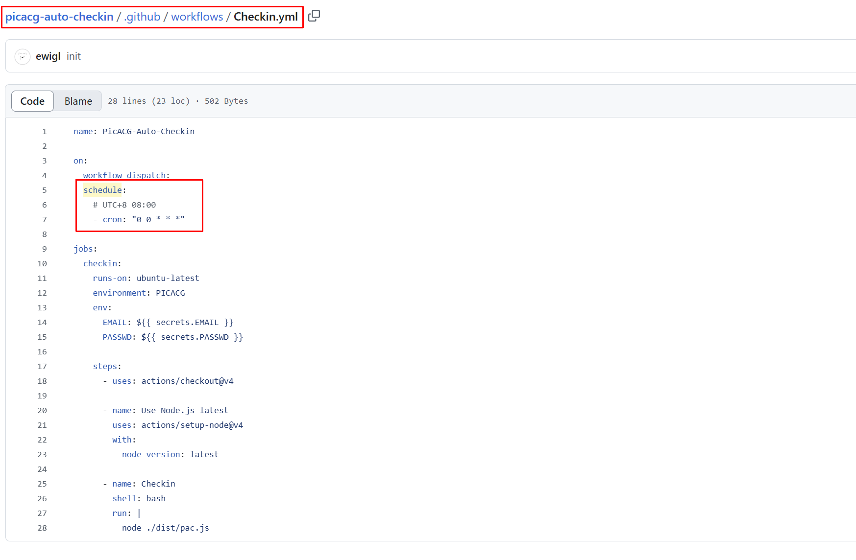This screenshot has height=560, width=856.
Task: Click line number 7 with the cron entry
Action: (44, 220)
